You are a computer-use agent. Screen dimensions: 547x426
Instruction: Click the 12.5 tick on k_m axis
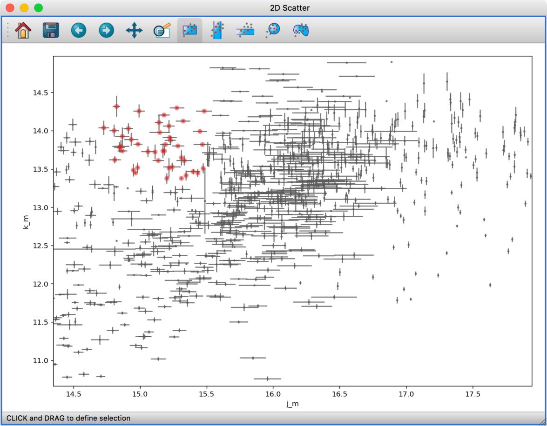pyautogui.click(x=41, y=246)
